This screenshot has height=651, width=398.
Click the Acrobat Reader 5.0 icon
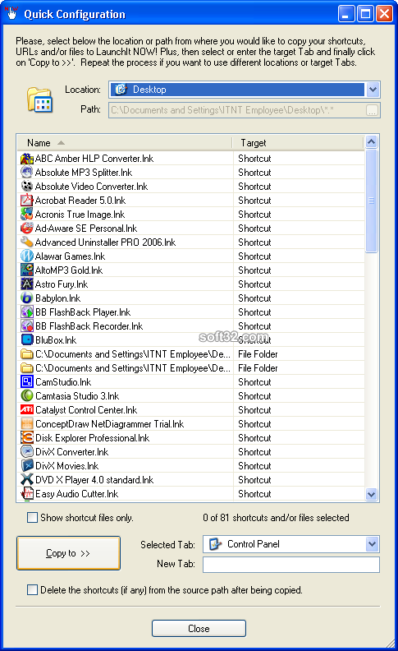(x=27, y=201)
